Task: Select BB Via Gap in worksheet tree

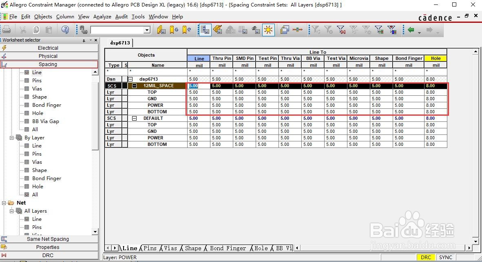Action: [46, 121]
